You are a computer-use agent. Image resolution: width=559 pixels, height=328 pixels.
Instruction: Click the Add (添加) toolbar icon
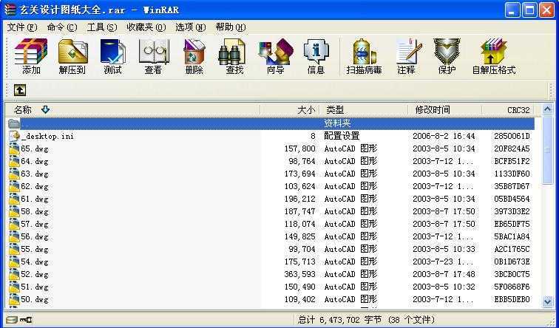click(x=31, y=57)
